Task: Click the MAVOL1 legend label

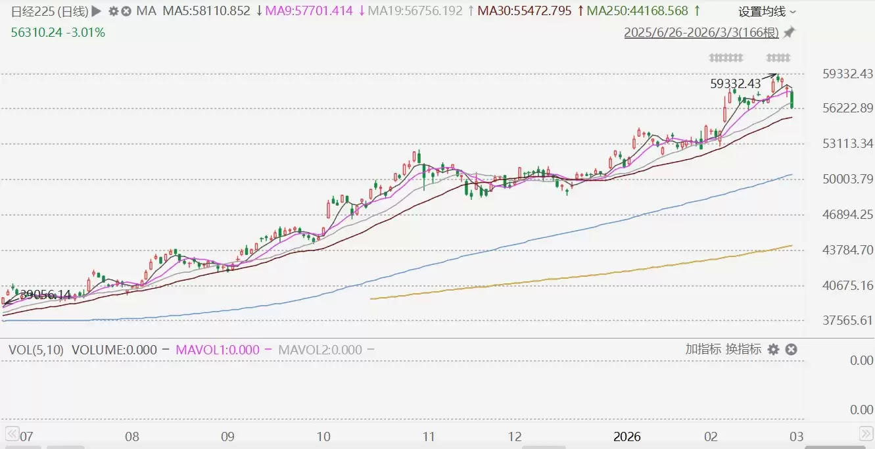Action: tap(217, 350)
